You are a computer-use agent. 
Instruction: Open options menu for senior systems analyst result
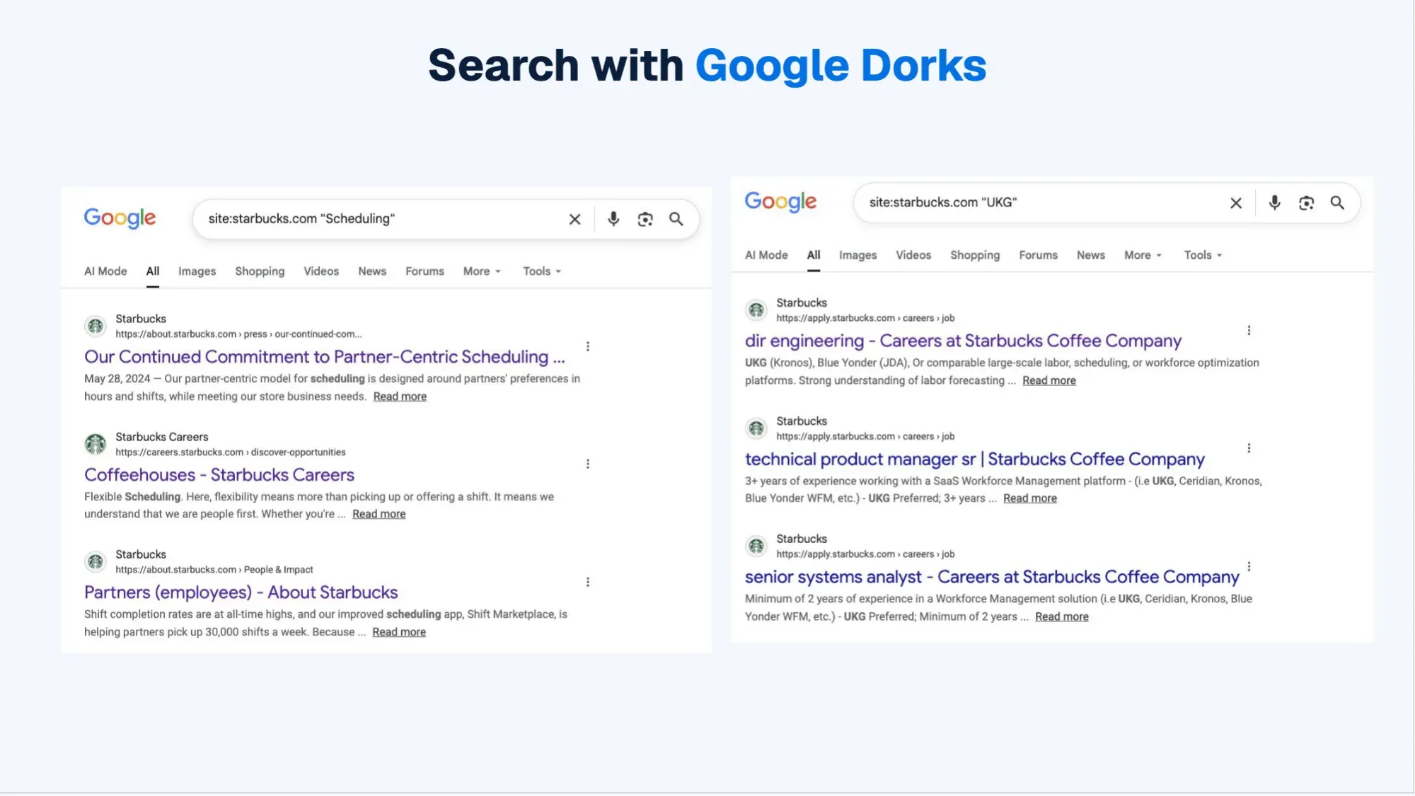1249,566
